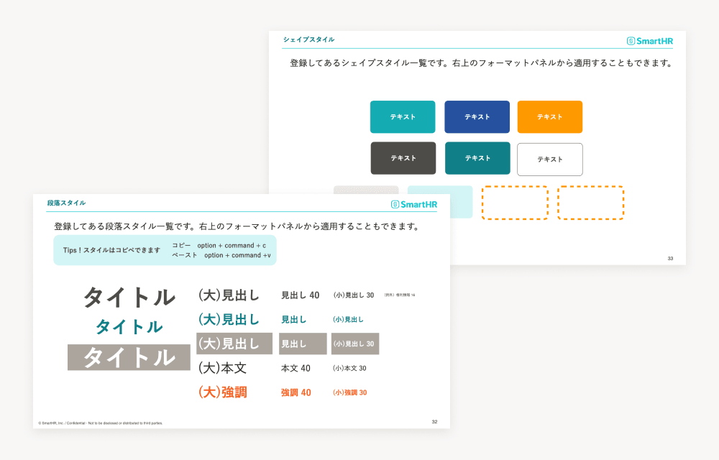Screen dimensions: 719x460
Task: Click the SmartHR logo on the paragraph style slide
Action: point(414,204)
